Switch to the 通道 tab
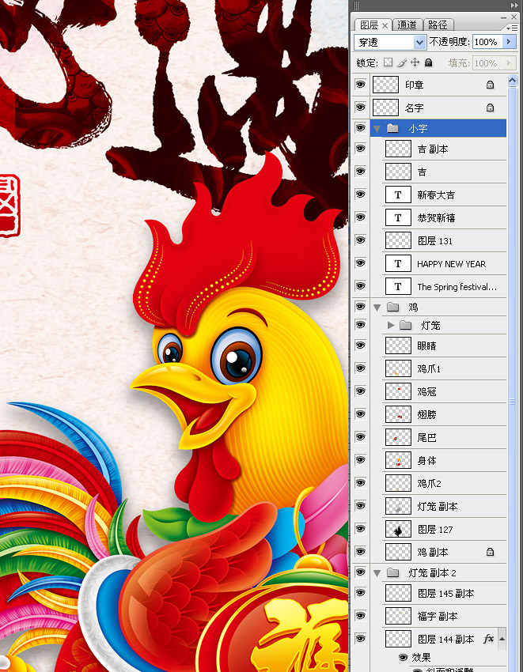 [x=407, y=25]
